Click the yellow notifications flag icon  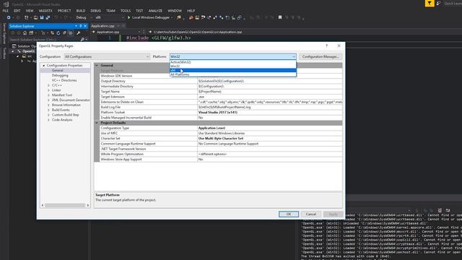pyautogui.click(x=430, y=3)
